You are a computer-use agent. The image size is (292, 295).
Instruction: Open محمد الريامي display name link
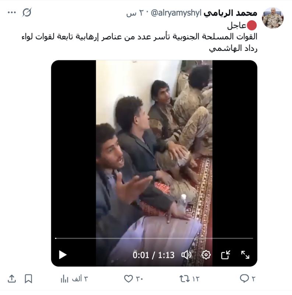(x=231, y=13)
